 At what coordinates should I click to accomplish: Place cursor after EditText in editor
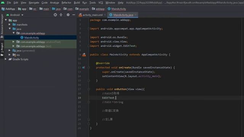coord(116,98)
